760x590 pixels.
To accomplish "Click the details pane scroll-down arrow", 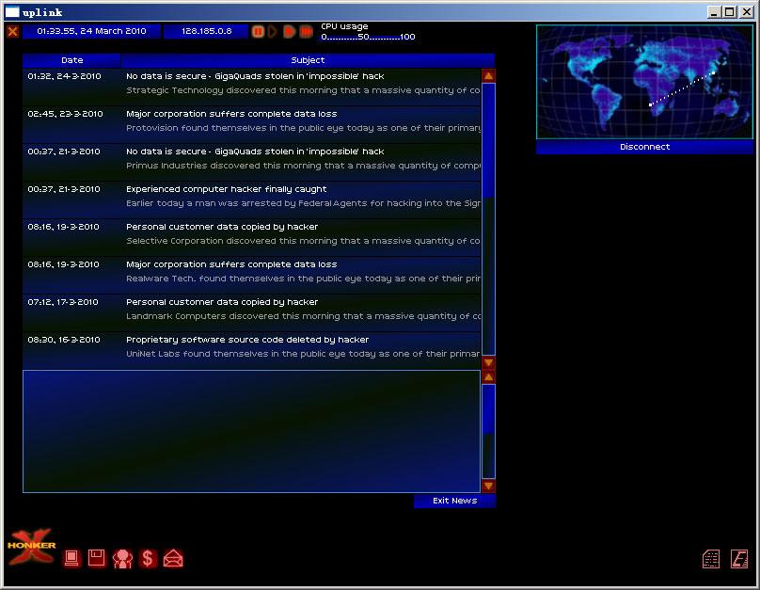I will (x=488, y=486).
